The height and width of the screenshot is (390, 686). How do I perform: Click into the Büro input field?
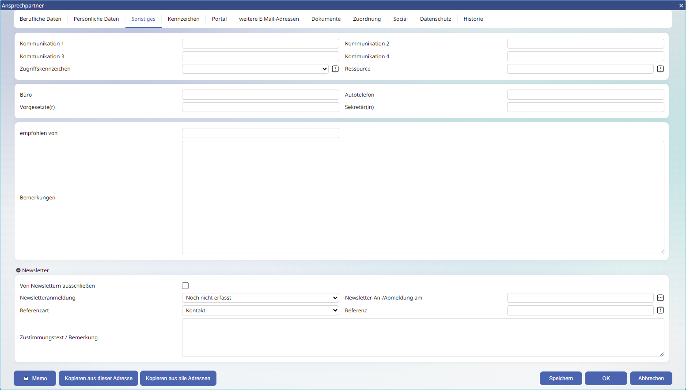pyautogui.click(x=261, y=95)
